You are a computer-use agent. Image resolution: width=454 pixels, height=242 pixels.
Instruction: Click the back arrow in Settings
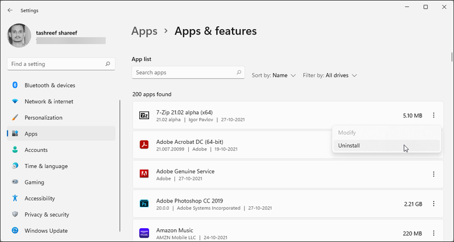[10, 10]
